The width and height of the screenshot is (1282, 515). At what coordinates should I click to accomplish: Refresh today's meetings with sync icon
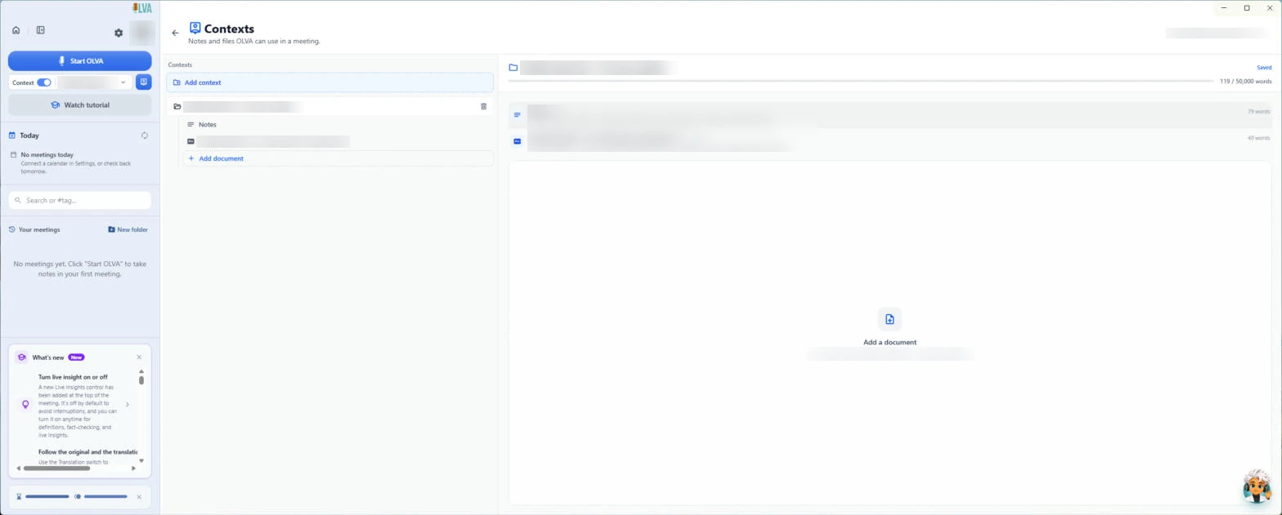click(145, 135)
